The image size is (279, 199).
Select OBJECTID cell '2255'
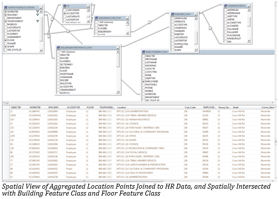pyautogui.click(x=13, y=136)
